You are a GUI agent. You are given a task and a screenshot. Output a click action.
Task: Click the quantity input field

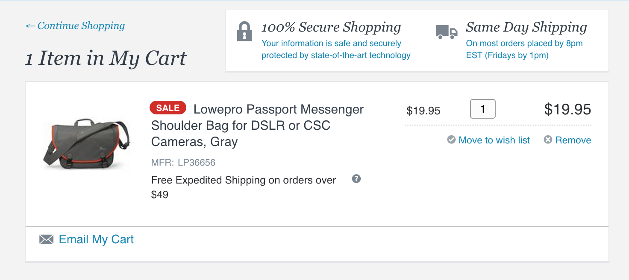pos(482,109)
